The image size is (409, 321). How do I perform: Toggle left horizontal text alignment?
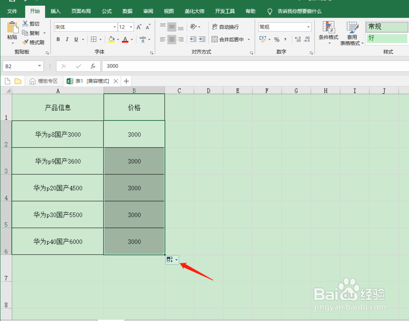[x=163, y=39]
